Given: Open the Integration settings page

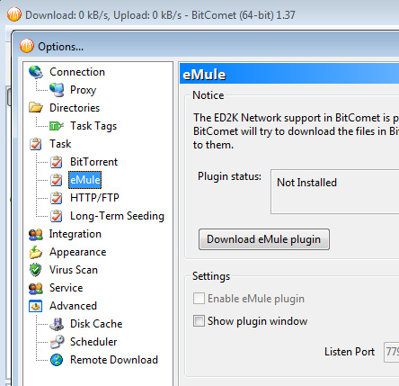Looking at the screenshot, I should point(75,234).
